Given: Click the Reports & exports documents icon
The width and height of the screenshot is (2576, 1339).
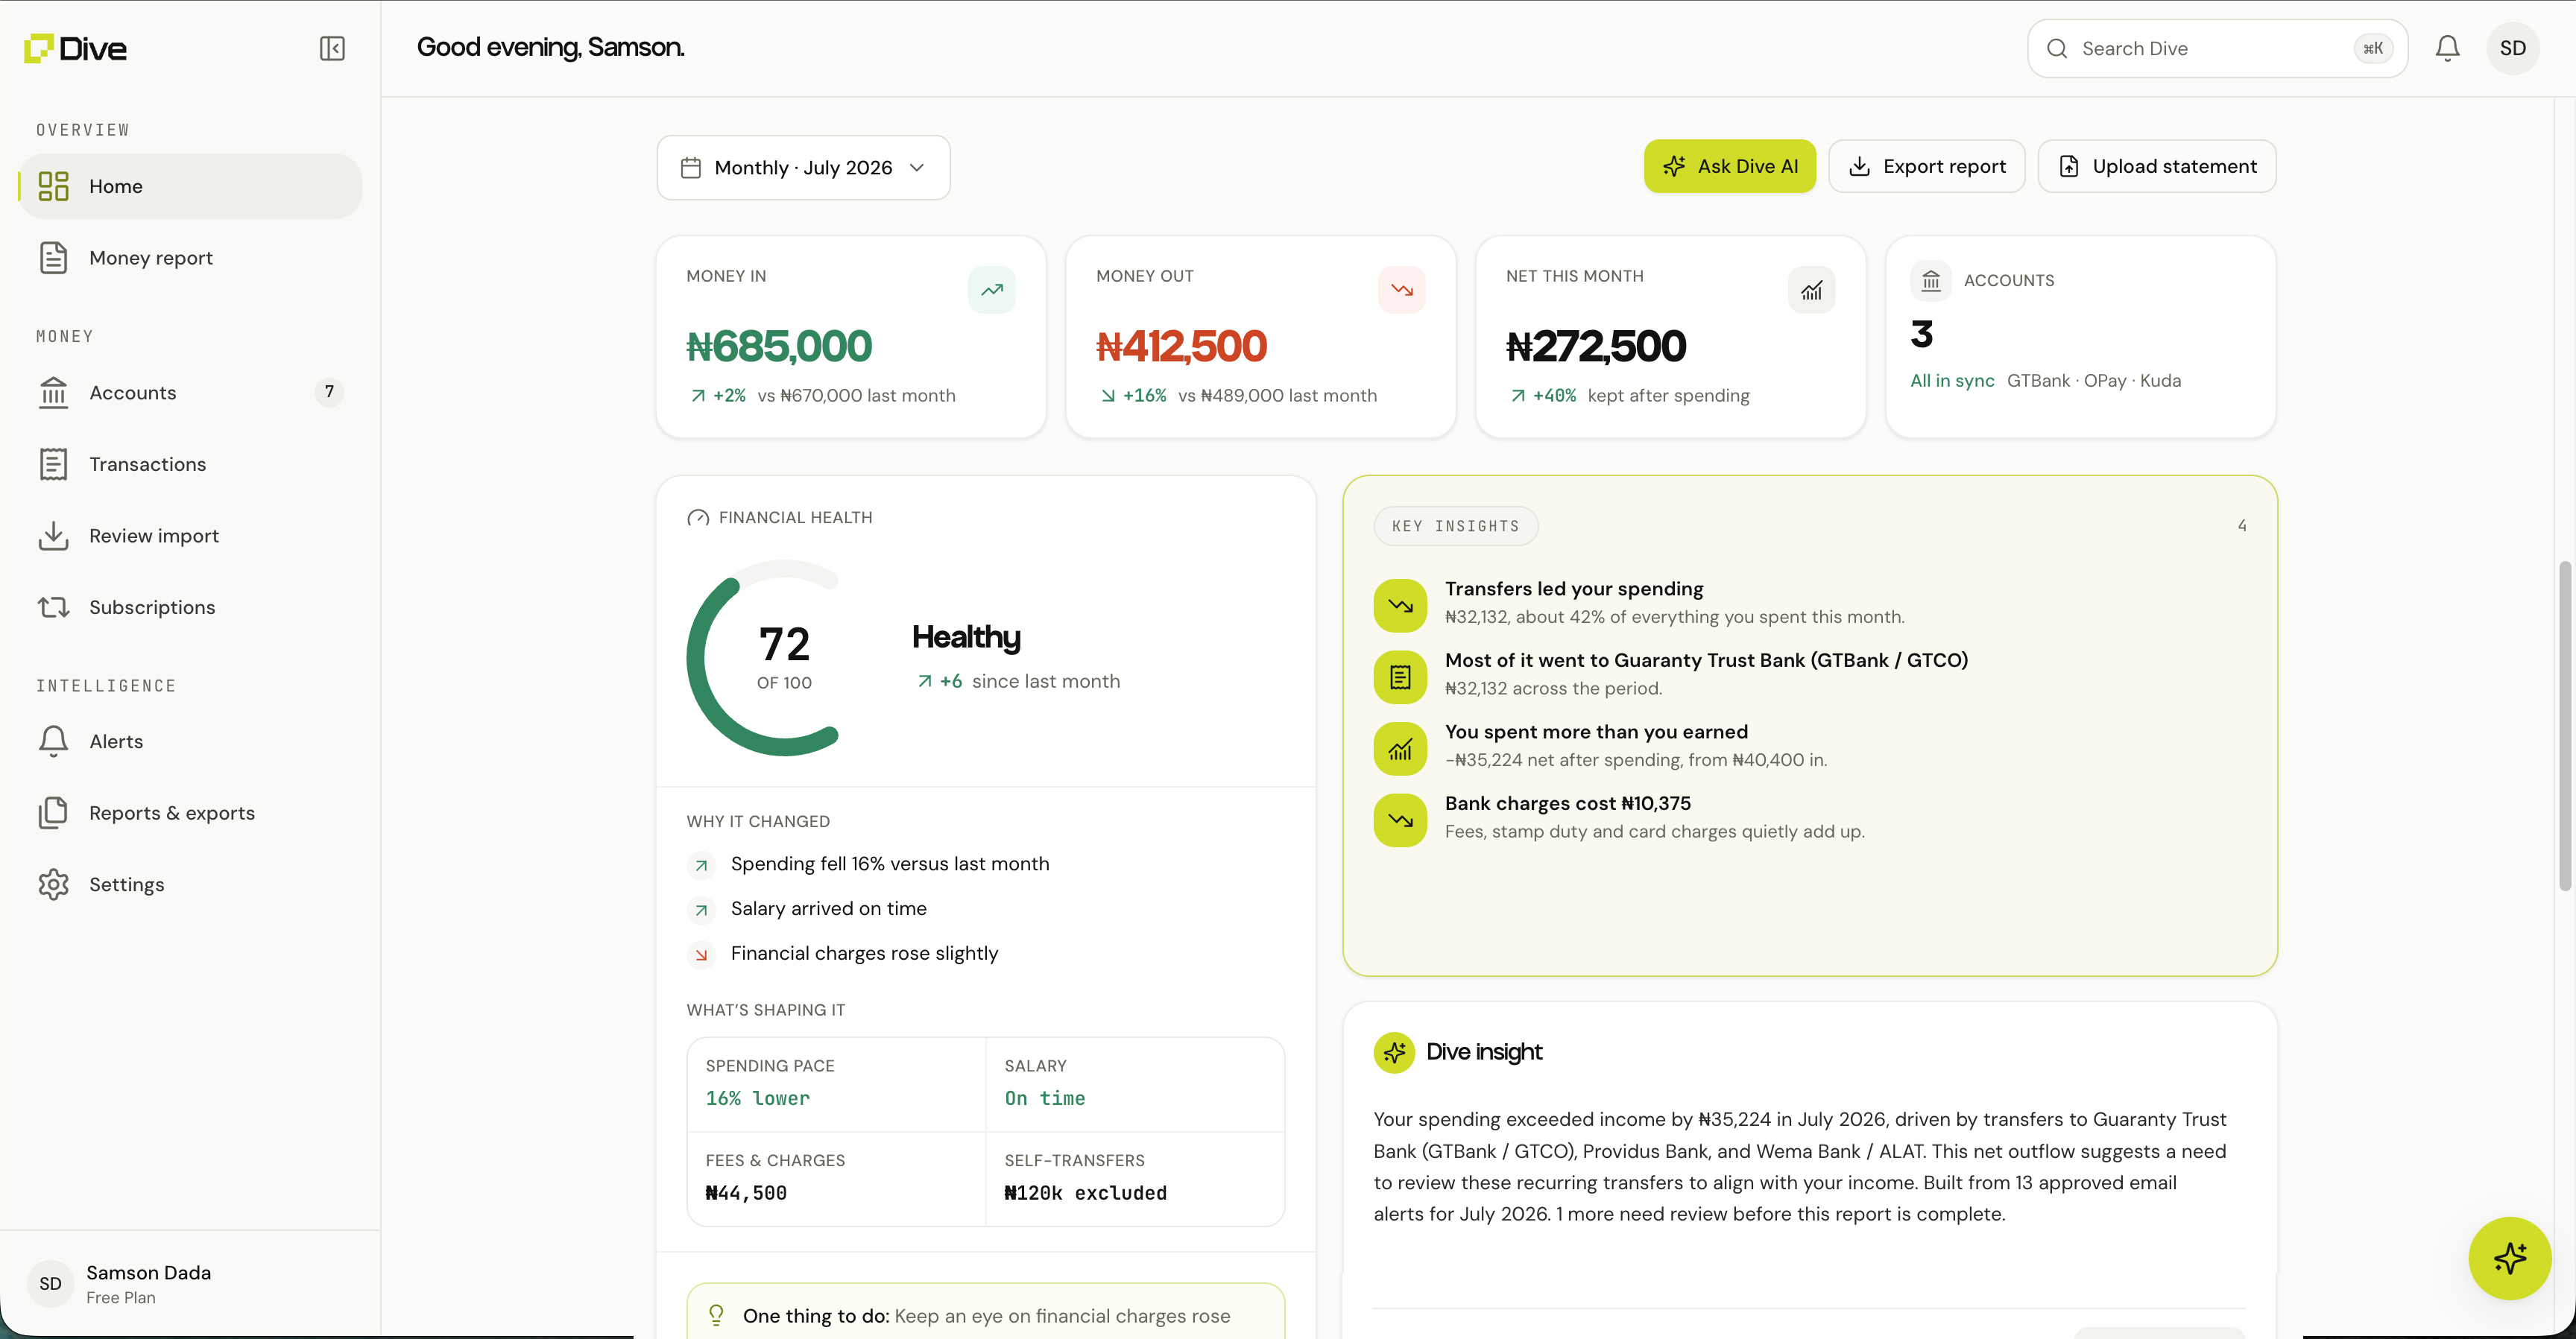Looking at the screenshot, I should tap(53, 813).
